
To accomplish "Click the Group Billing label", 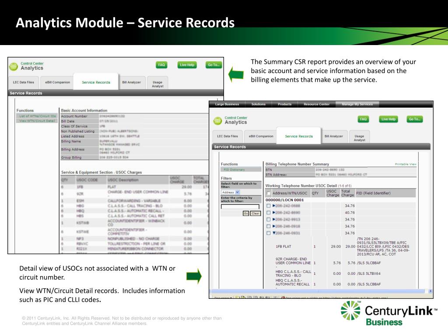I will click(x=71, y=157).
